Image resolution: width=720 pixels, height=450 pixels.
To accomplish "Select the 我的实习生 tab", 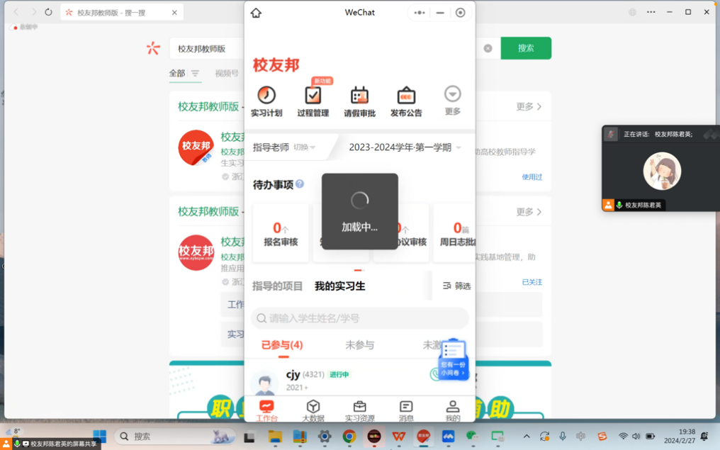I will [x=339, y=286].
